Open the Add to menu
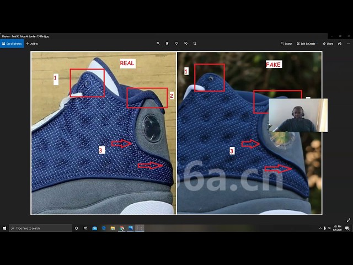The width and height of the screenshot is (353, 265). pos(32,44)
